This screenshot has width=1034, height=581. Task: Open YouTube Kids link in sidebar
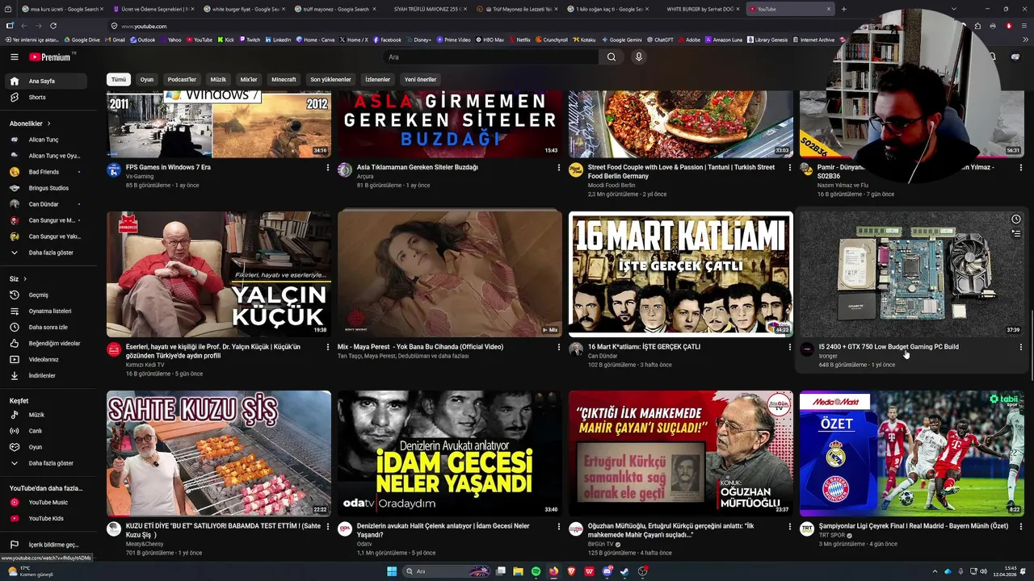pyautogui.click(x=45, y=519)
